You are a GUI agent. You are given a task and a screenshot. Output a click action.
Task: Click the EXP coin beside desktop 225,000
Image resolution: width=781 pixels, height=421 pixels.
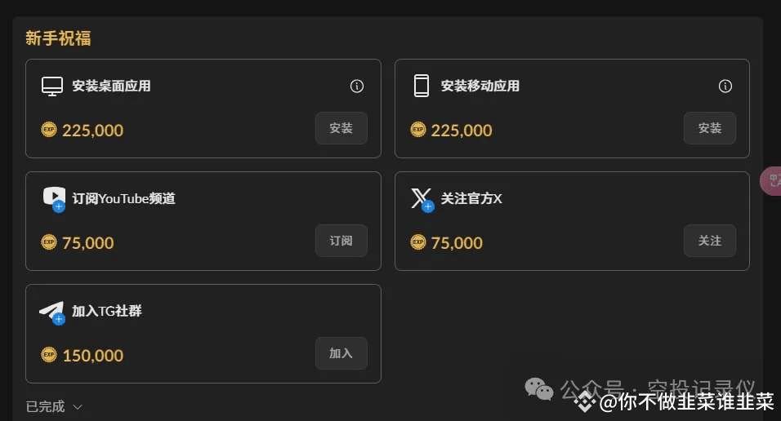[49, 130]
